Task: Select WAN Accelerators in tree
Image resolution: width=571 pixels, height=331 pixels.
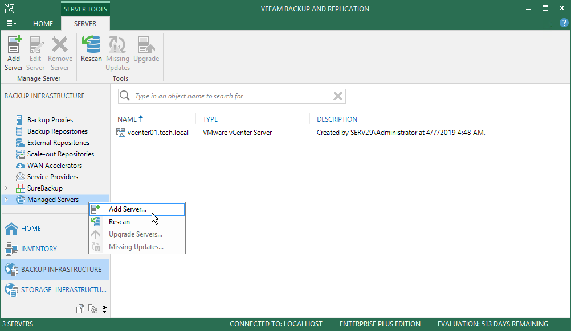Action: coord(55,165)
